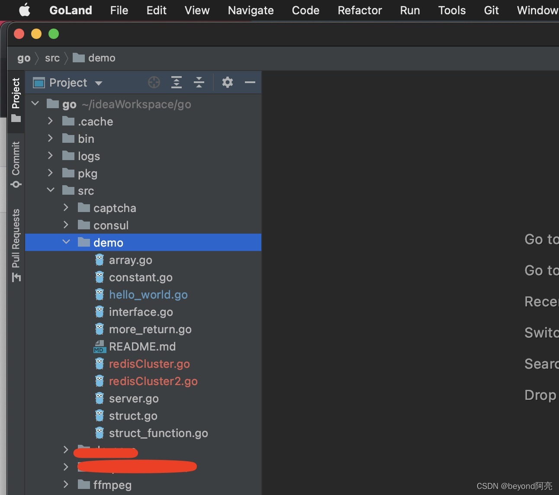Hide the Project panel with minimize icon

tap(250, 82)
